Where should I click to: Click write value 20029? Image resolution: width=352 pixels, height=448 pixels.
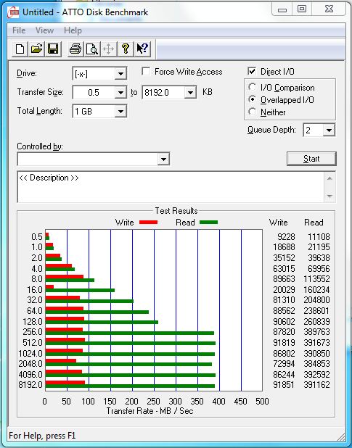pyautogui.click(x=284, y=290)
